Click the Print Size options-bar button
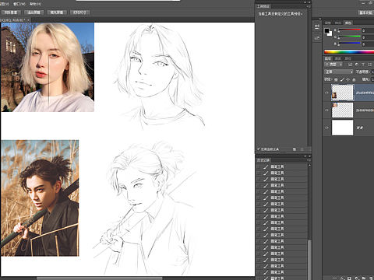Image resolution: width=374 pixels, height=280 pixels. tap(79, 12)
